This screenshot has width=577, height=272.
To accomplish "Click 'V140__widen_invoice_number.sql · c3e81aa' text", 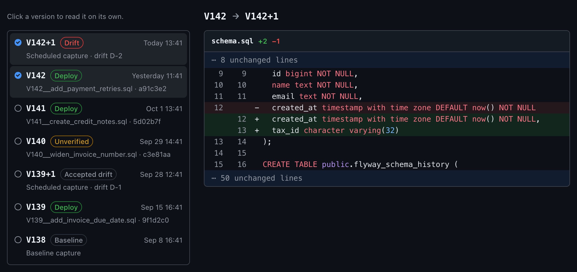I will 98,154.
